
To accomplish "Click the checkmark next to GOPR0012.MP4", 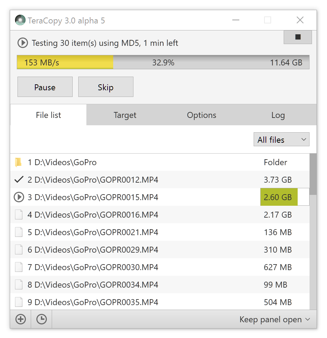I will coord(19,179).
